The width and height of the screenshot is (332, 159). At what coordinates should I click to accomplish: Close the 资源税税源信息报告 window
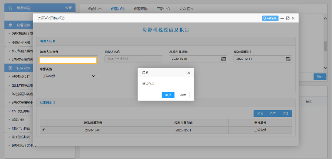click(293, 18)
